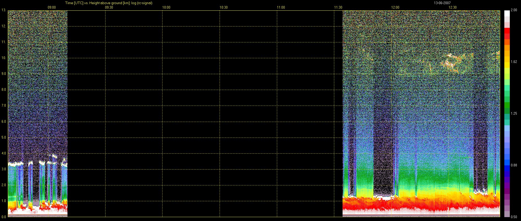The image size is (521, 221).
Task: Select the 0.88 color scale label
Action: [514, 165]
